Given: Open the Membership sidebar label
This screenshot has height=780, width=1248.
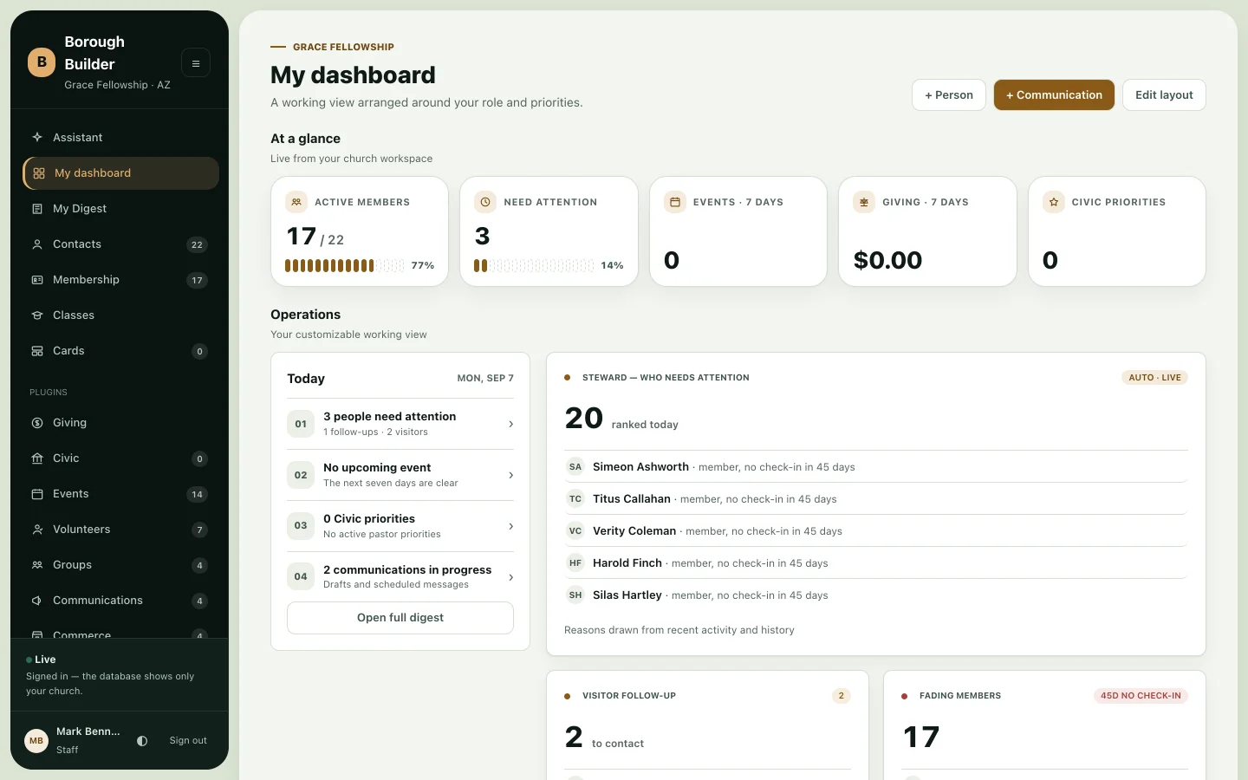Looking at the screenshot, I should point(86,280).
